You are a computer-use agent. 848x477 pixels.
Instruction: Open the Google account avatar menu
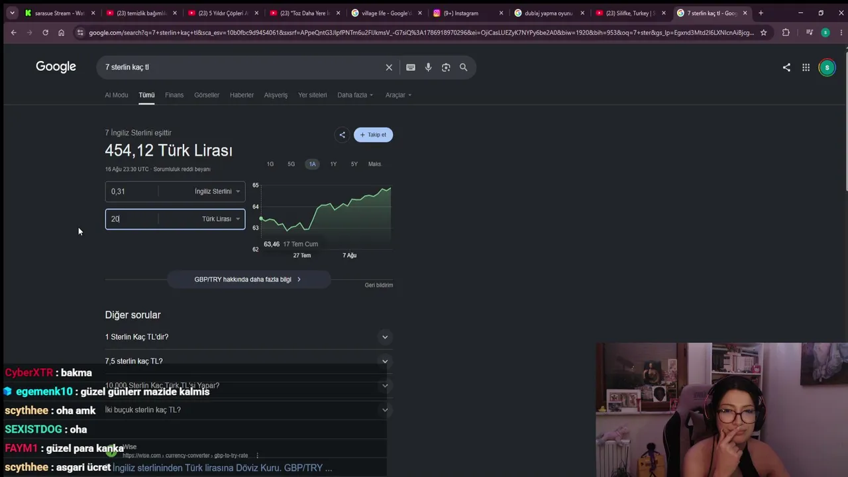point(827,67)
